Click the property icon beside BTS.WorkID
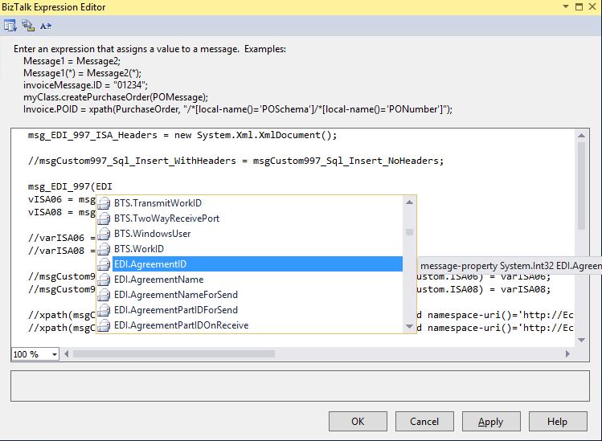602x441 pixels. [104, 249]
